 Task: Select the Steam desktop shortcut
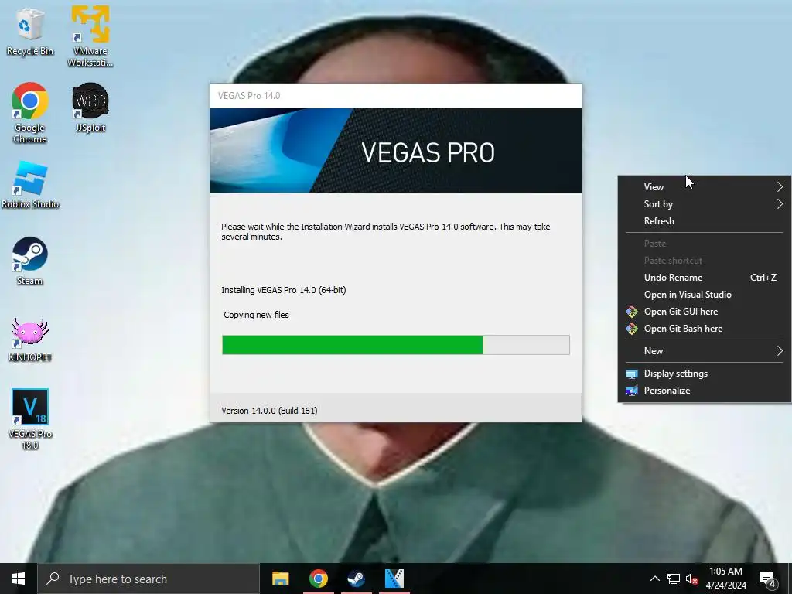coord(30,261)
